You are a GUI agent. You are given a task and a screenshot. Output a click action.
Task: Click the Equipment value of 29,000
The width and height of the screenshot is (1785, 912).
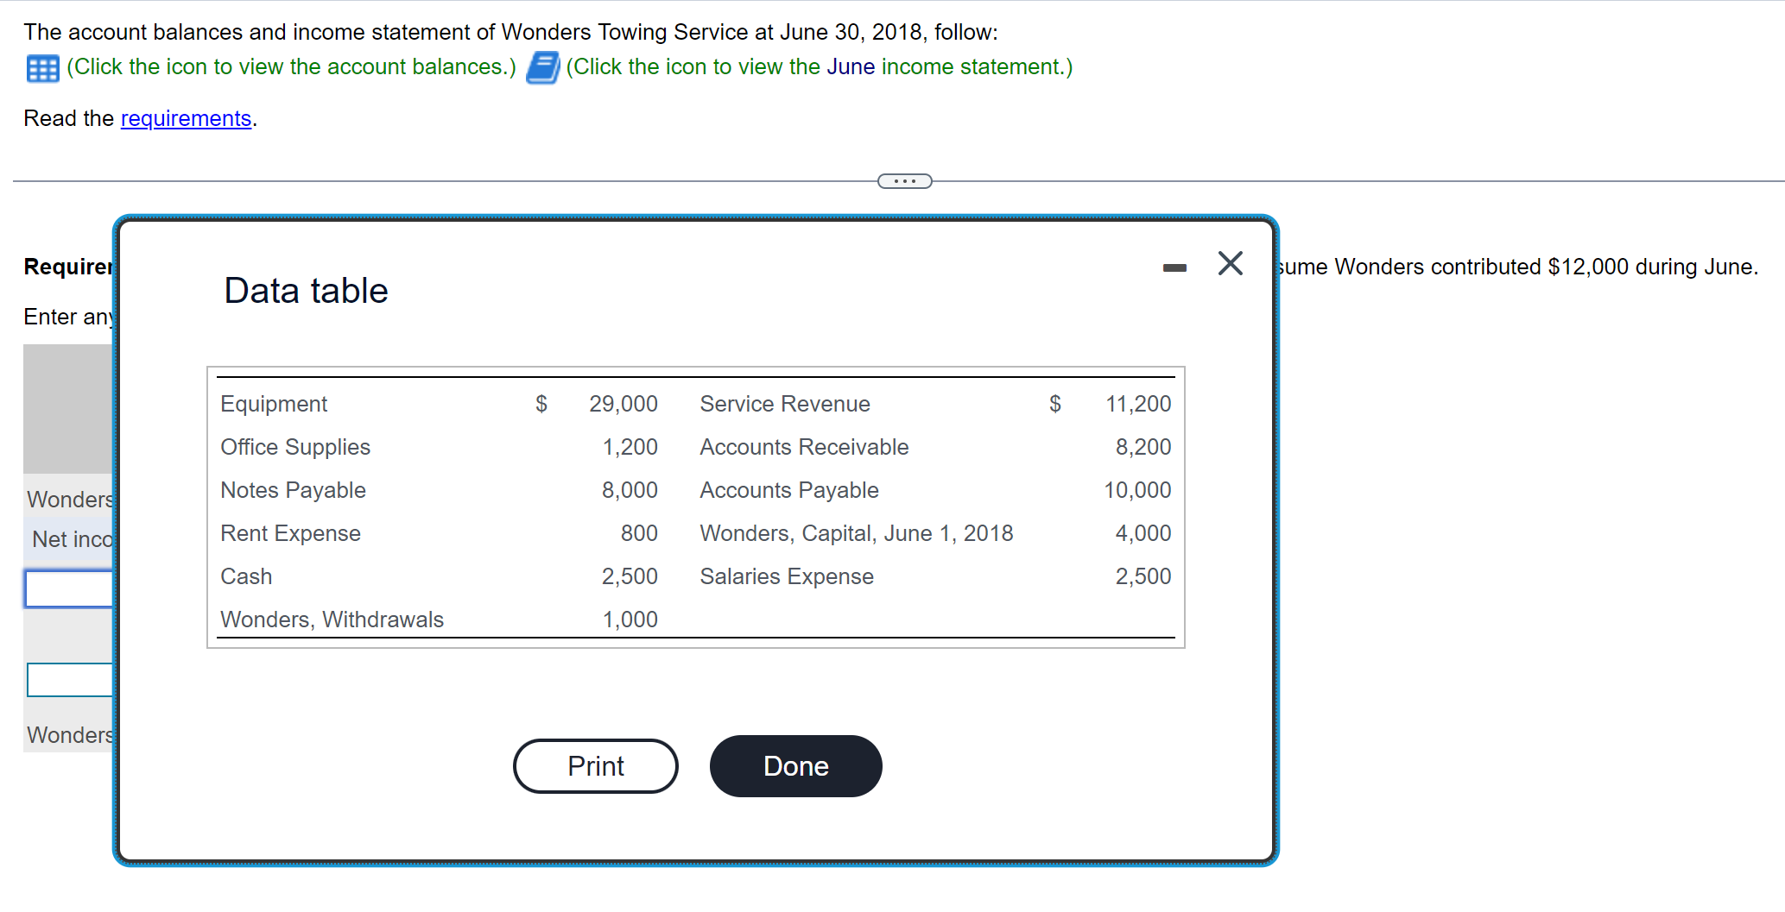[x=623, y=403]
